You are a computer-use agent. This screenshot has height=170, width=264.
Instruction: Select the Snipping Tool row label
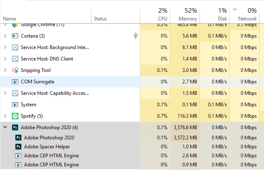35,70
